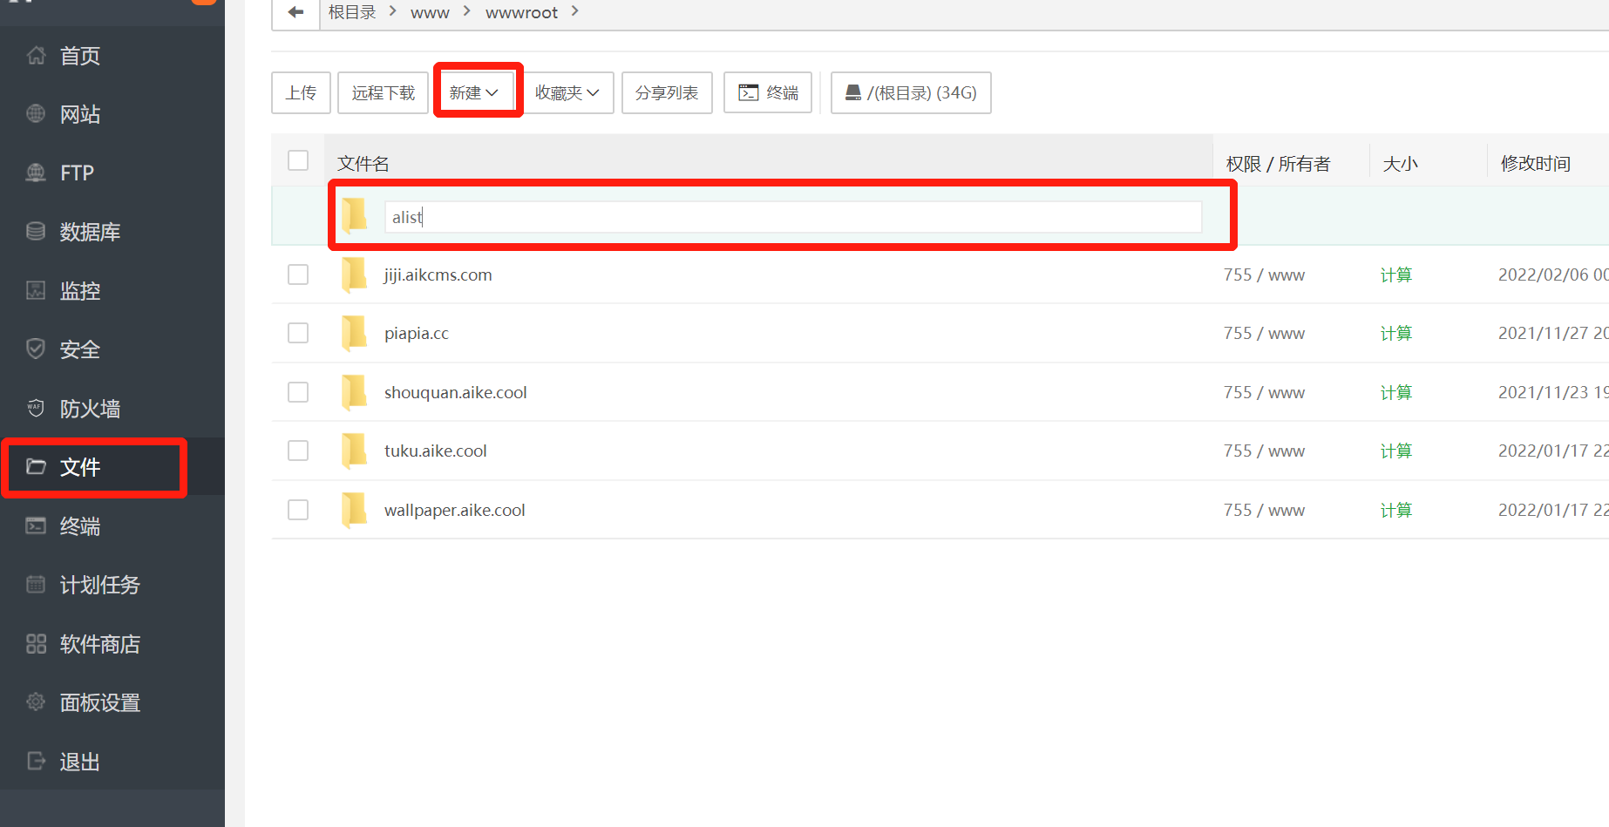Click the 上传 button
This screenshot has height=827, width=1609.
[301, 92]
